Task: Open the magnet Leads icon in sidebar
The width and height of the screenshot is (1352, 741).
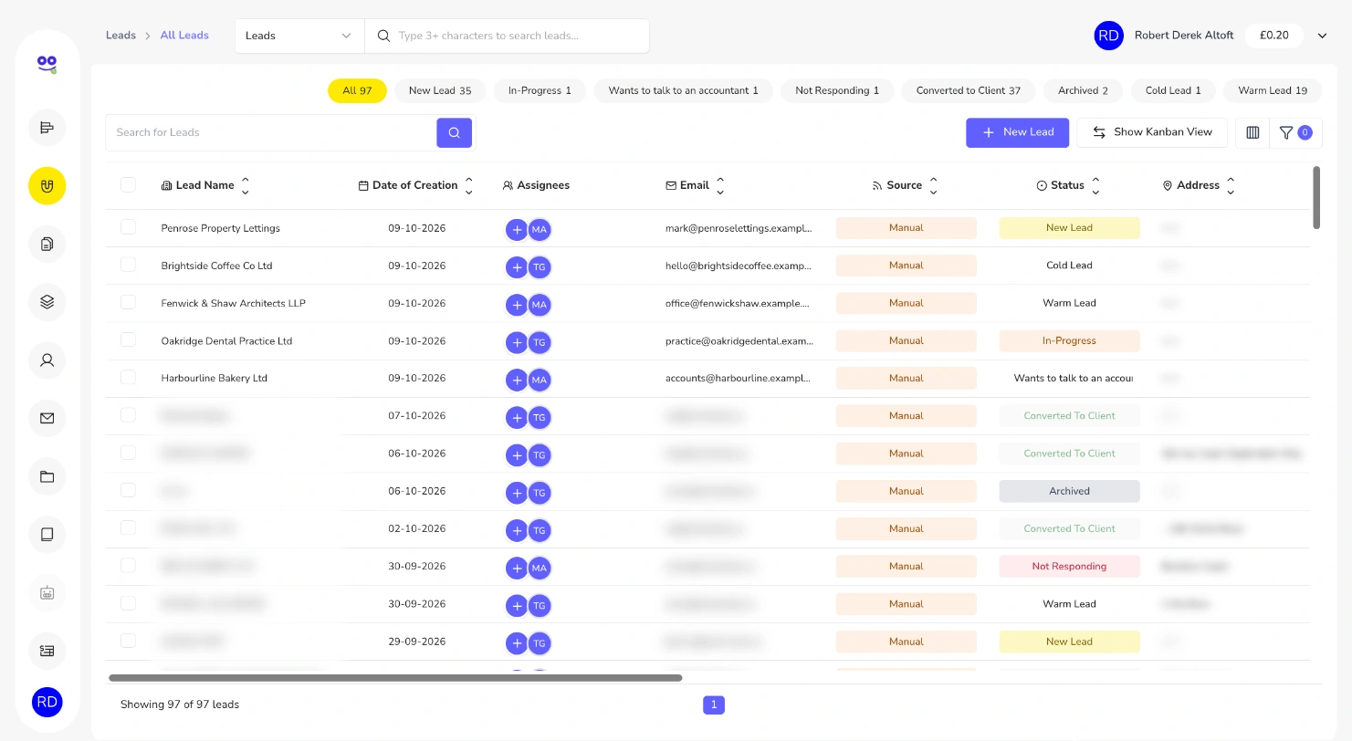Action: click(x=47, y=186)
